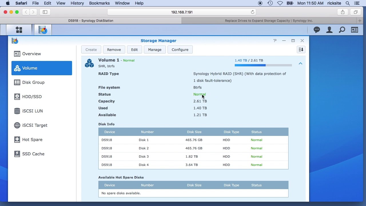This screenshot has width=366, height=206.
Task: Click the Edit volume button
Action: click(x=134, y=49)
